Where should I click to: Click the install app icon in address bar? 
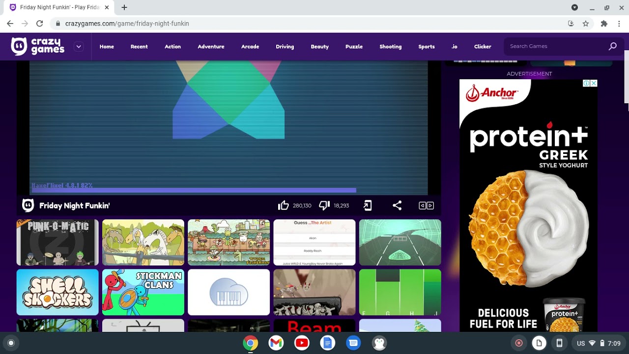571,24
